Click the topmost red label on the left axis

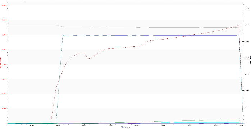(4, 5)
